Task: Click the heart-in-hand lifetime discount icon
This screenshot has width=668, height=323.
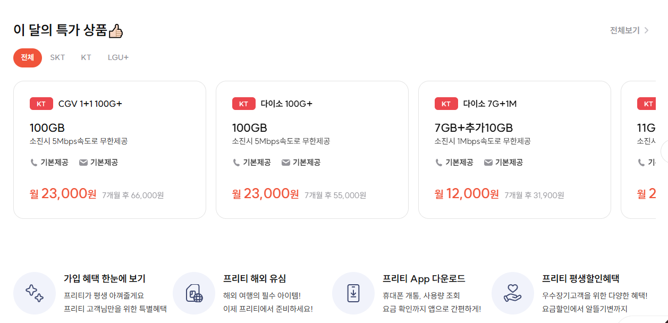Action: (513, 293)
